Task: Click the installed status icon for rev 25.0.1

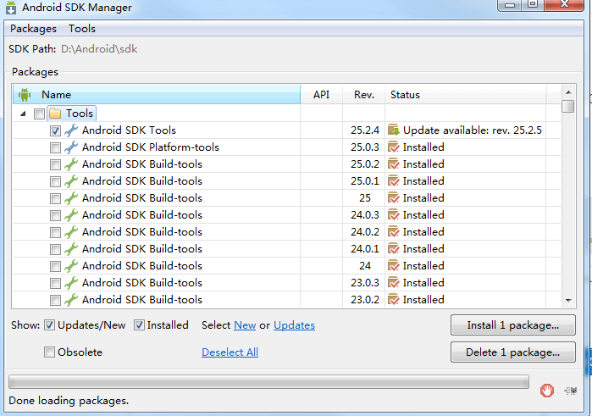Action: 394,181
